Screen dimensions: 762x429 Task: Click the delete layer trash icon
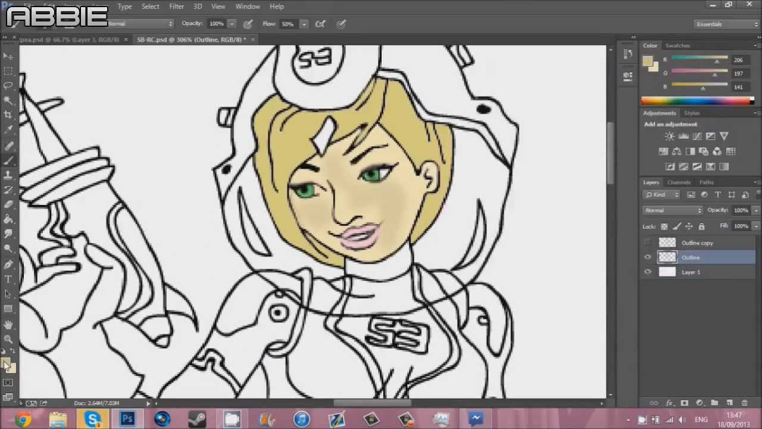744,403
